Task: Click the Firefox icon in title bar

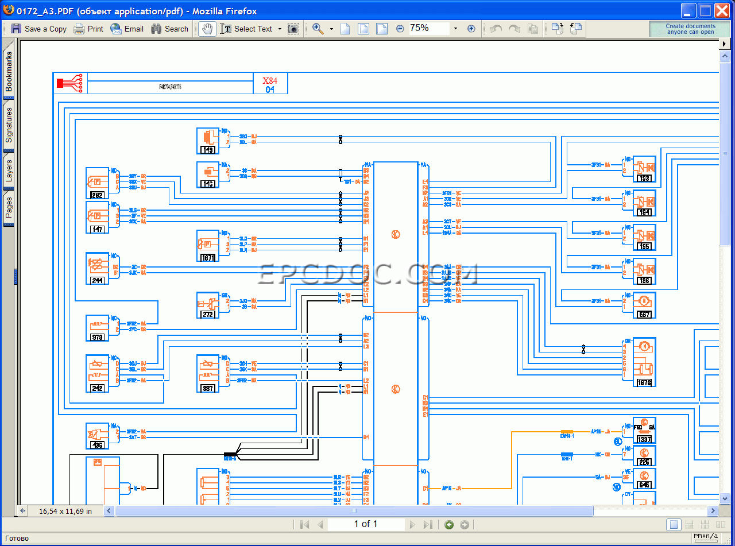Action: [x=9, y=10]
